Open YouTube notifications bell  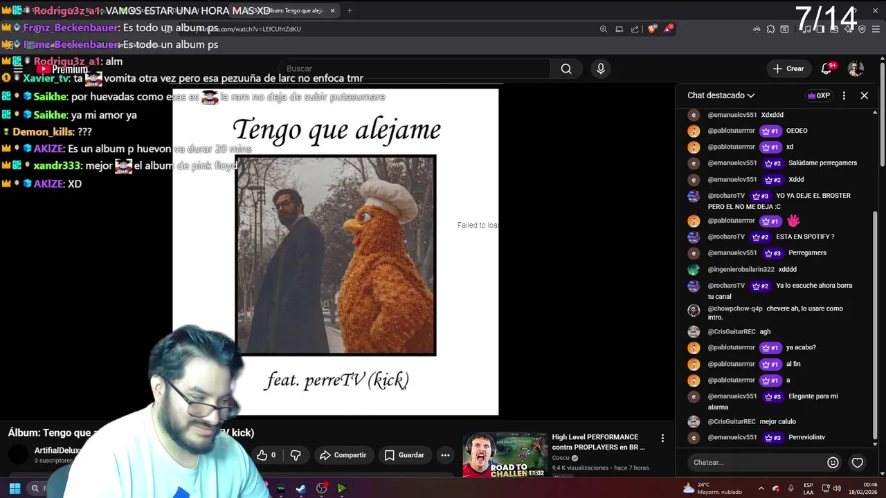826,68
